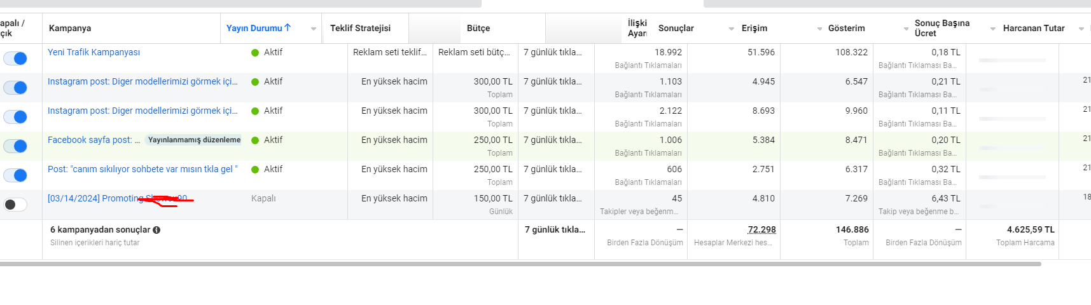Image resolution: width=1091 pixels, height=305 pixels.
Task: Click the green Aktif dot for Yeni Trafik Kampanyası
Action: point(255,53)
